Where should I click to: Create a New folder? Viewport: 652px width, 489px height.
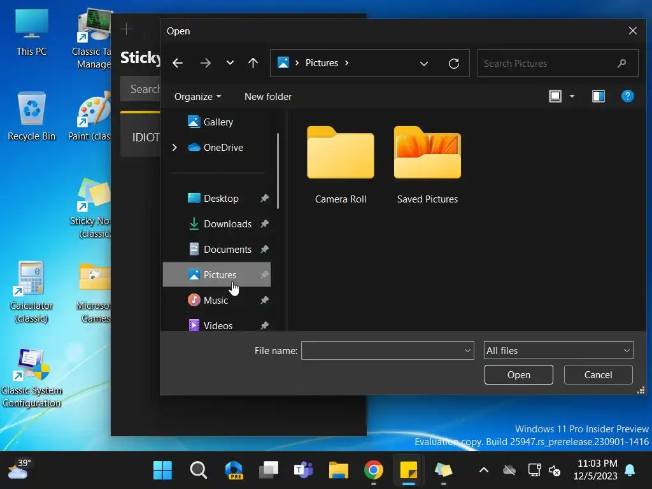(268, 97)
